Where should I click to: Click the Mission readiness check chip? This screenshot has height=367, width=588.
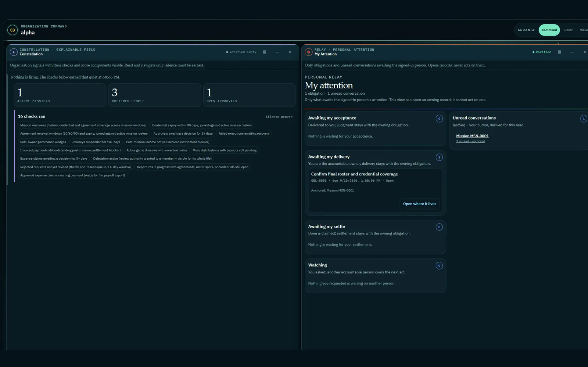(83, 125)
